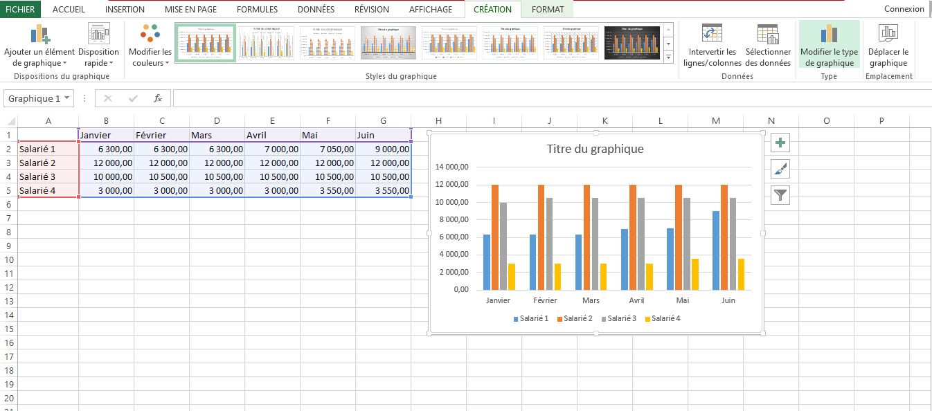
Task: Click Ajouter un élément de graphique icon
Action: coord(40,33)
